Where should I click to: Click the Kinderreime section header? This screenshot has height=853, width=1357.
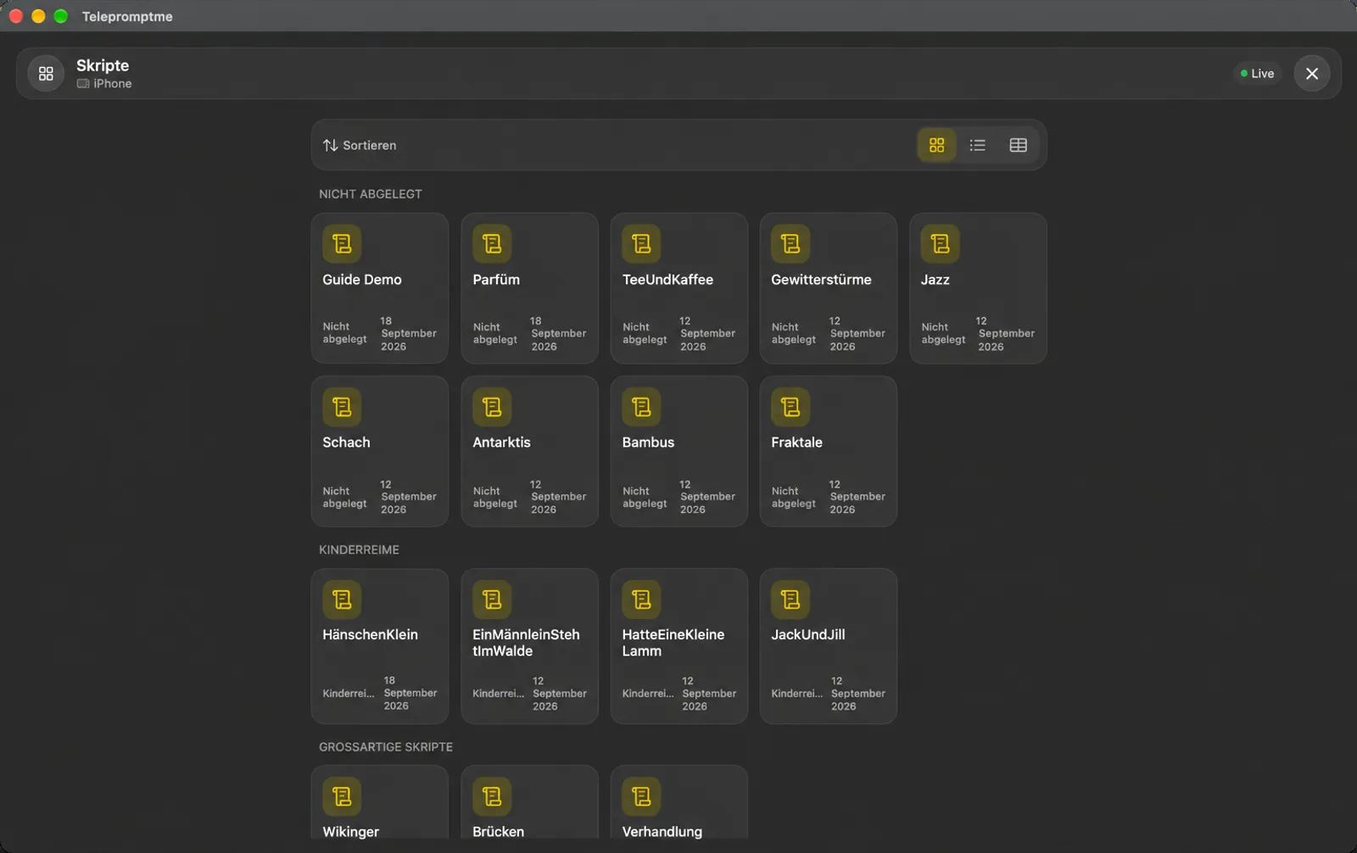[359, 549]
